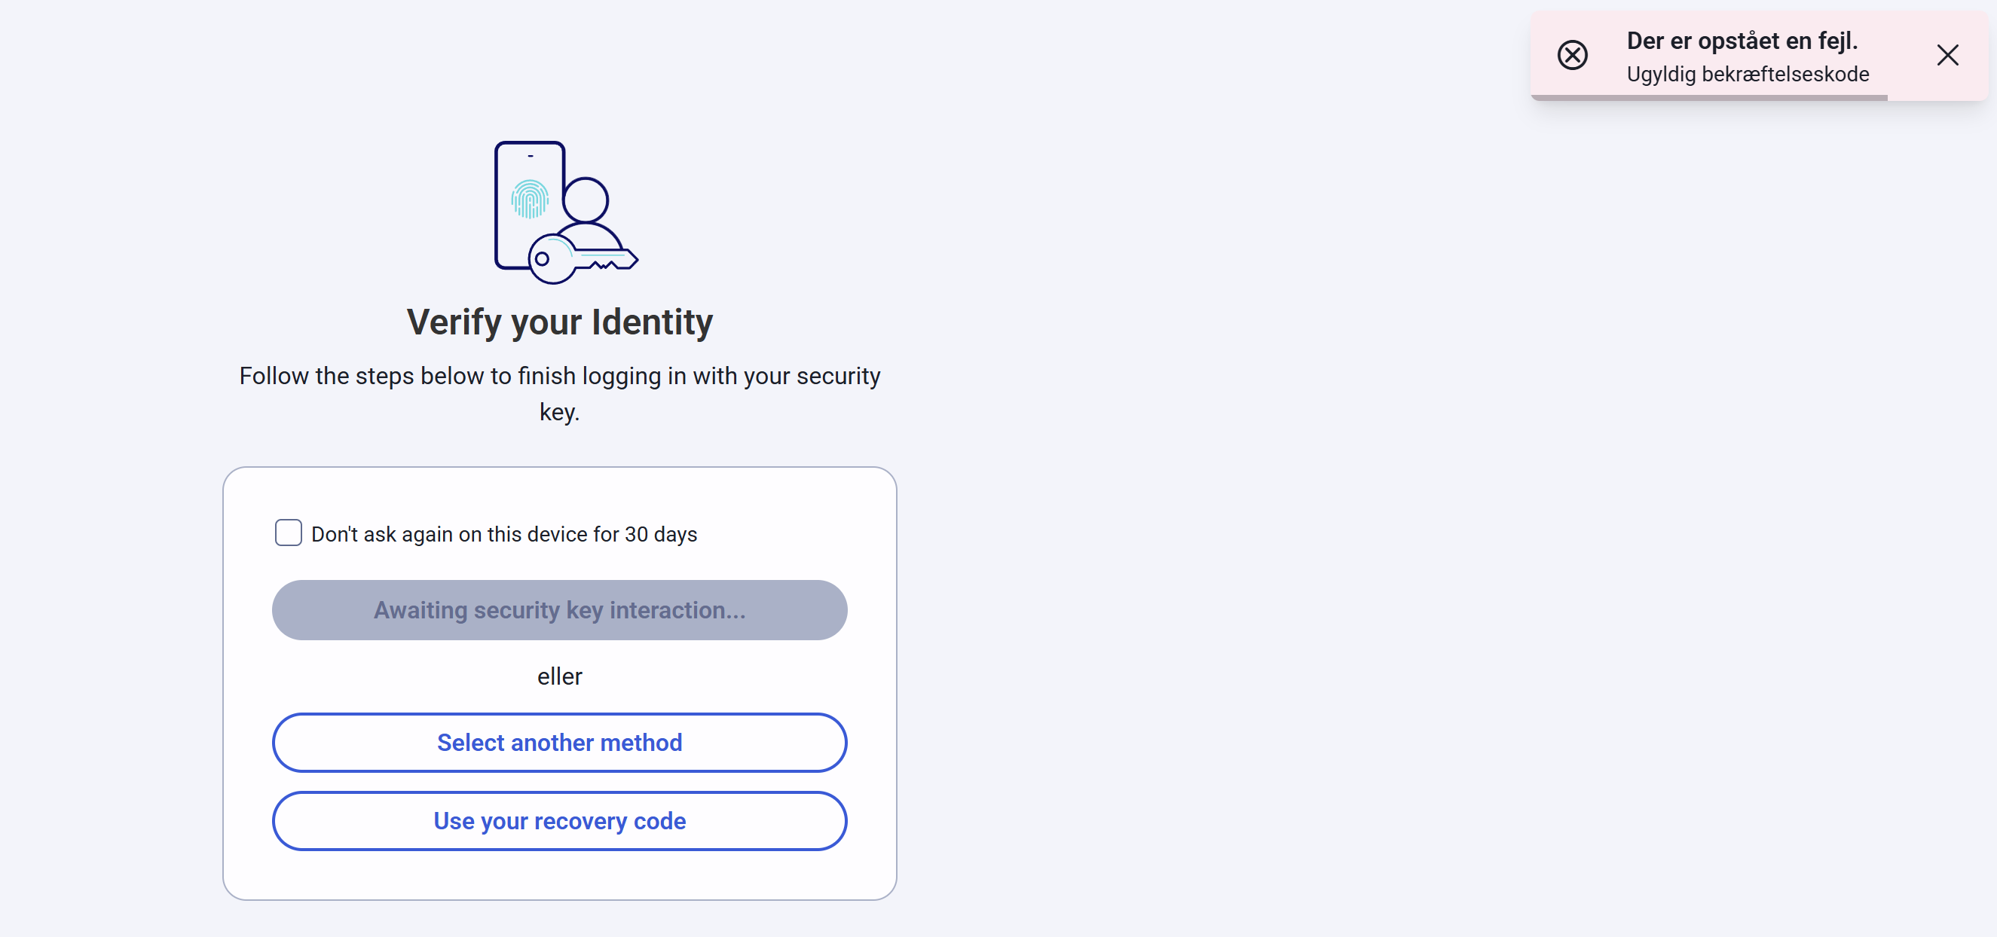The image size is (1997, 937).
Task: Click the 'Verify your Identity' heading
Action: tap(559, 322)
